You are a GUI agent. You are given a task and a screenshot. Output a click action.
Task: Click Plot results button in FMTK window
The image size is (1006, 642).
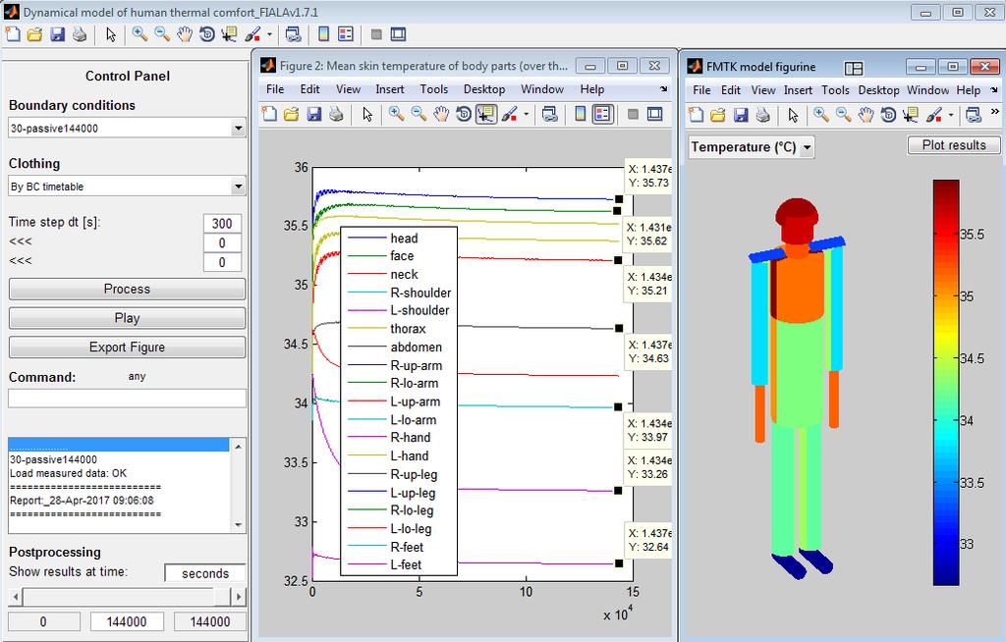(x=954, y=145)
